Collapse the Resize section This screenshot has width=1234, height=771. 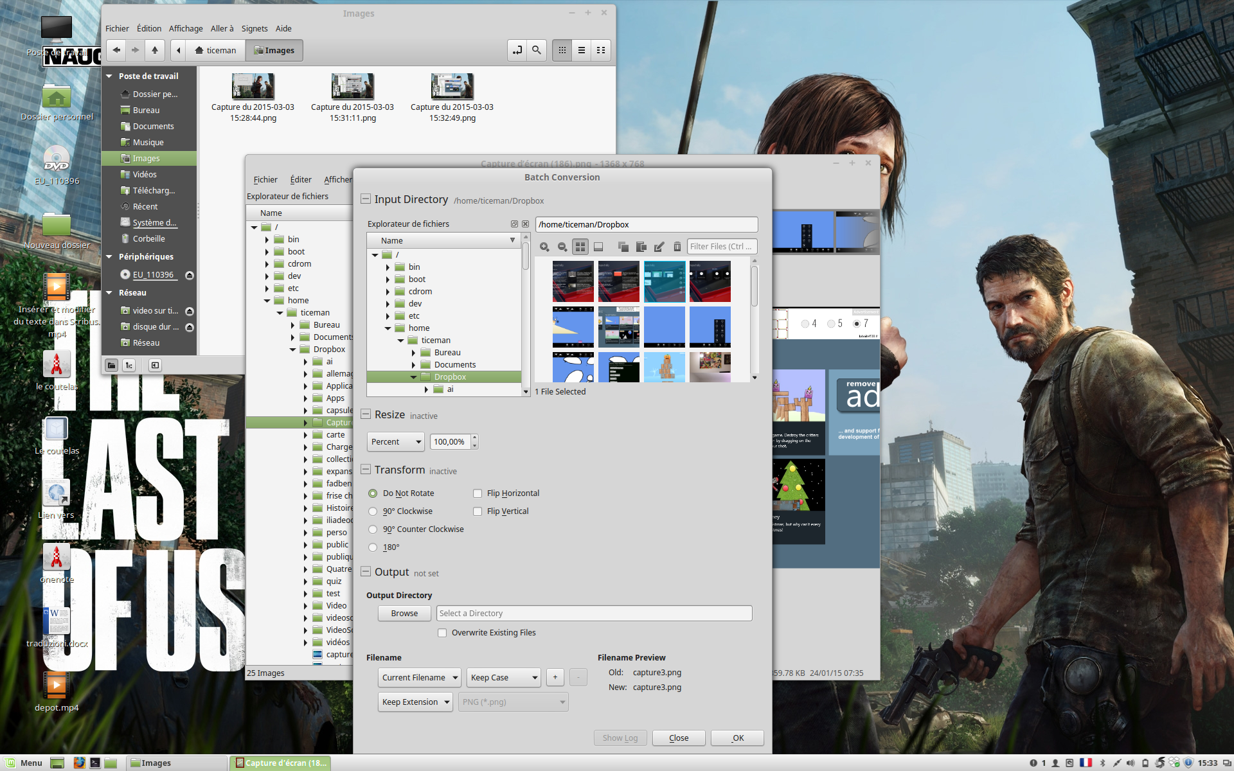tap(365, 414)
